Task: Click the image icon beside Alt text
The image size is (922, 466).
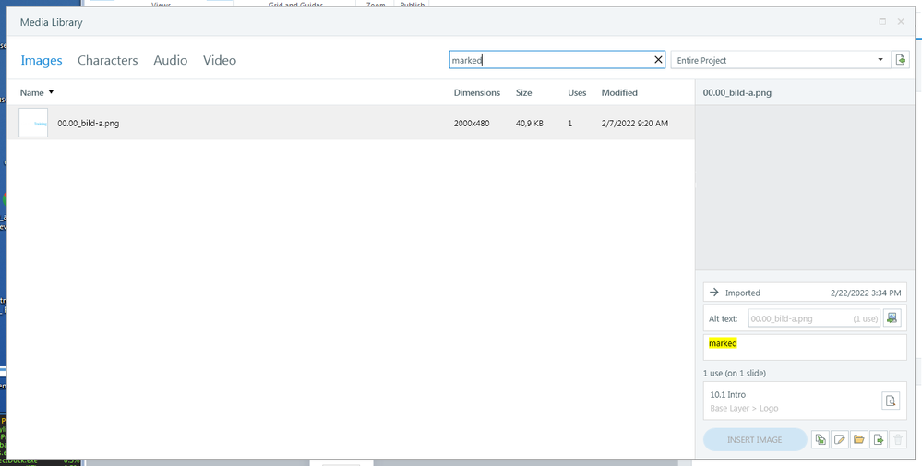Action: [x=892, y=318]
